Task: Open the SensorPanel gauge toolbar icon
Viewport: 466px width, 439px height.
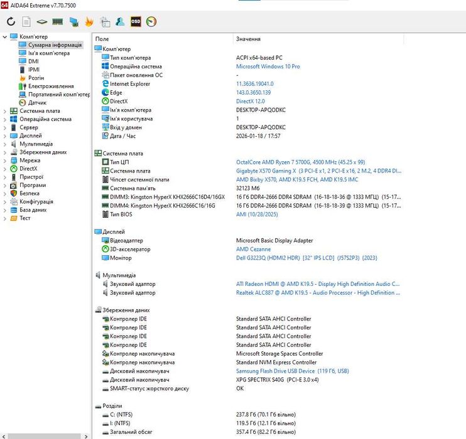Action: (151, 21)
